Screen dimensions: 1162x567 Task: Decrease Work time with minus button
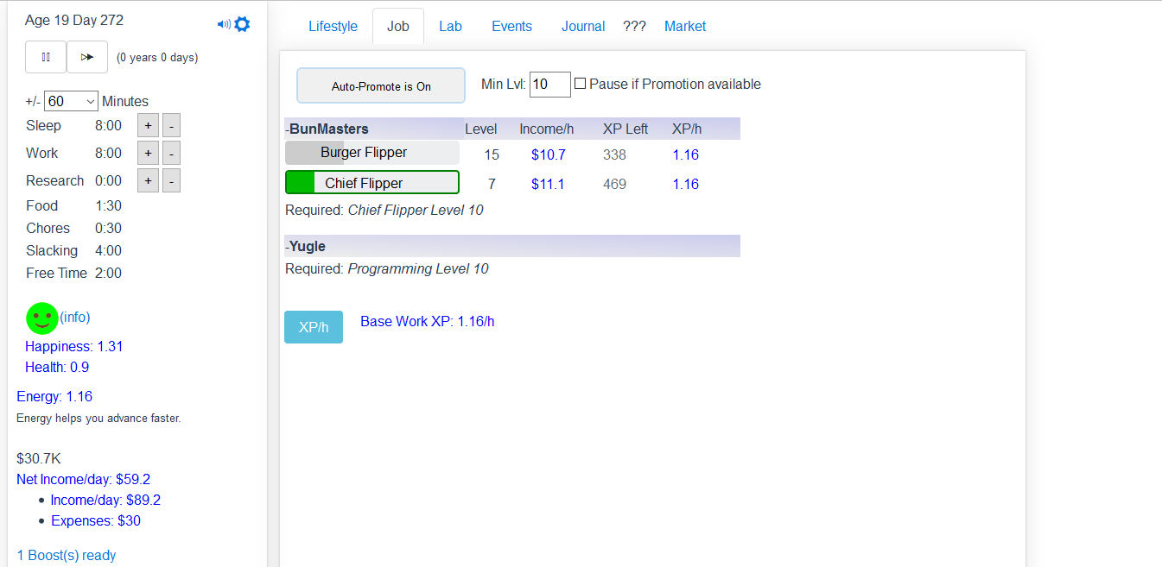tap(171, 154)
